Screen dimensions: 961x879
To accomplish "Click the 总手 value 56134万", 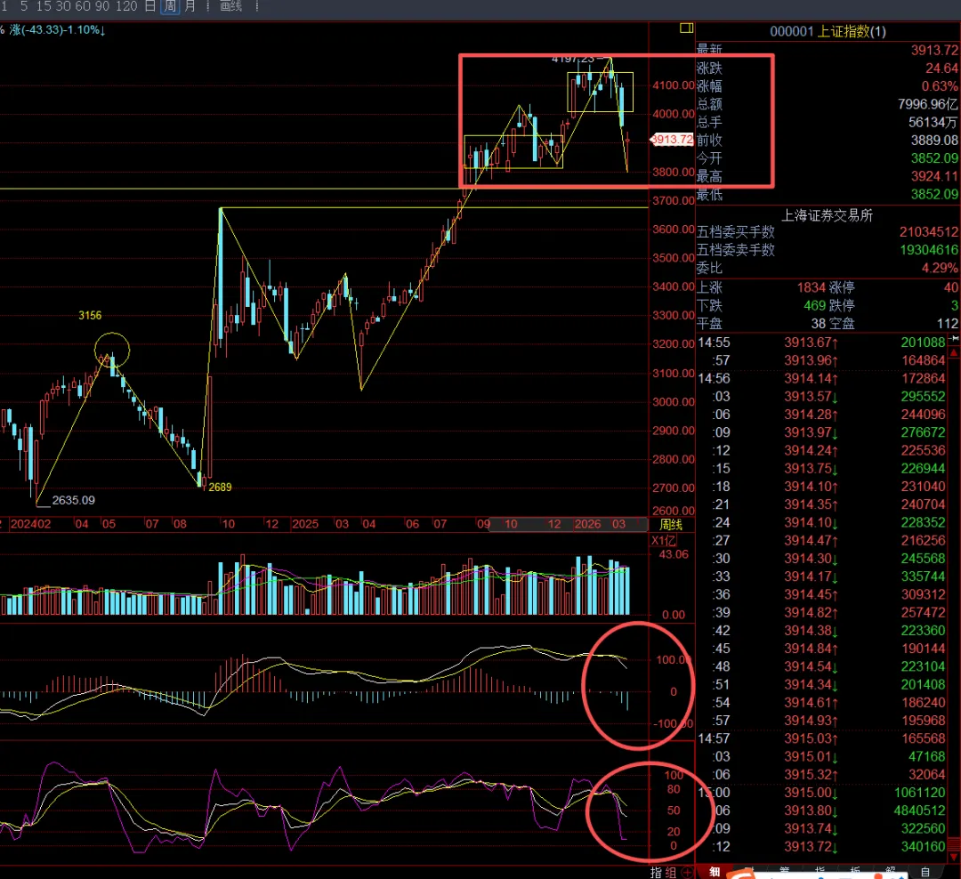I will point(933,123).
